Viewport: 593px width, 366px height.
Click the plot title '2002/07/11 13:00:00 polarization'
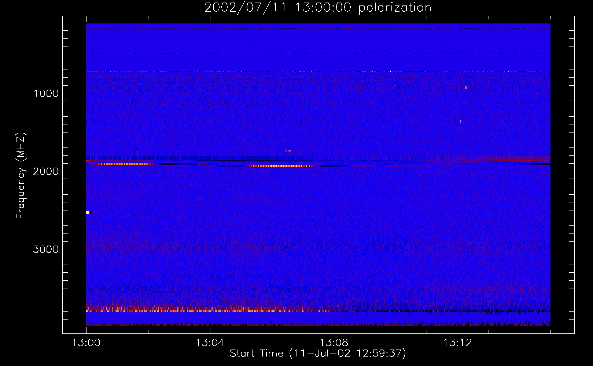[318, 8]
